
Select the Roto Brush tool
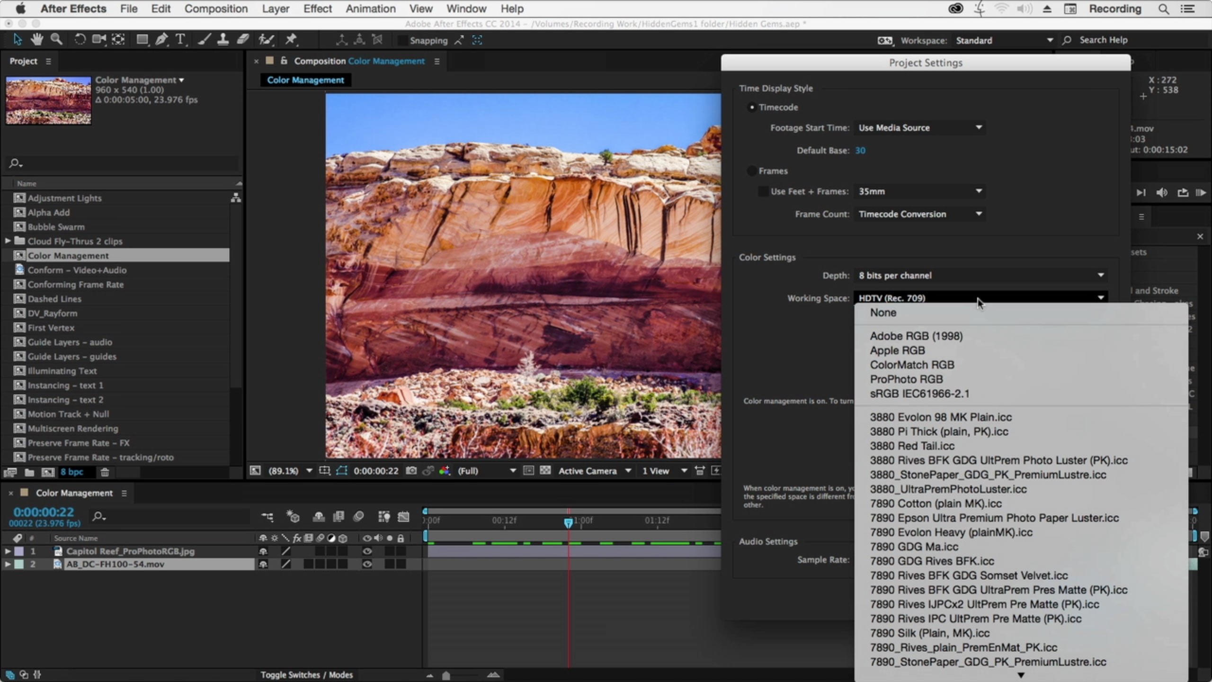pyautogui.click(x=267, y=40)
